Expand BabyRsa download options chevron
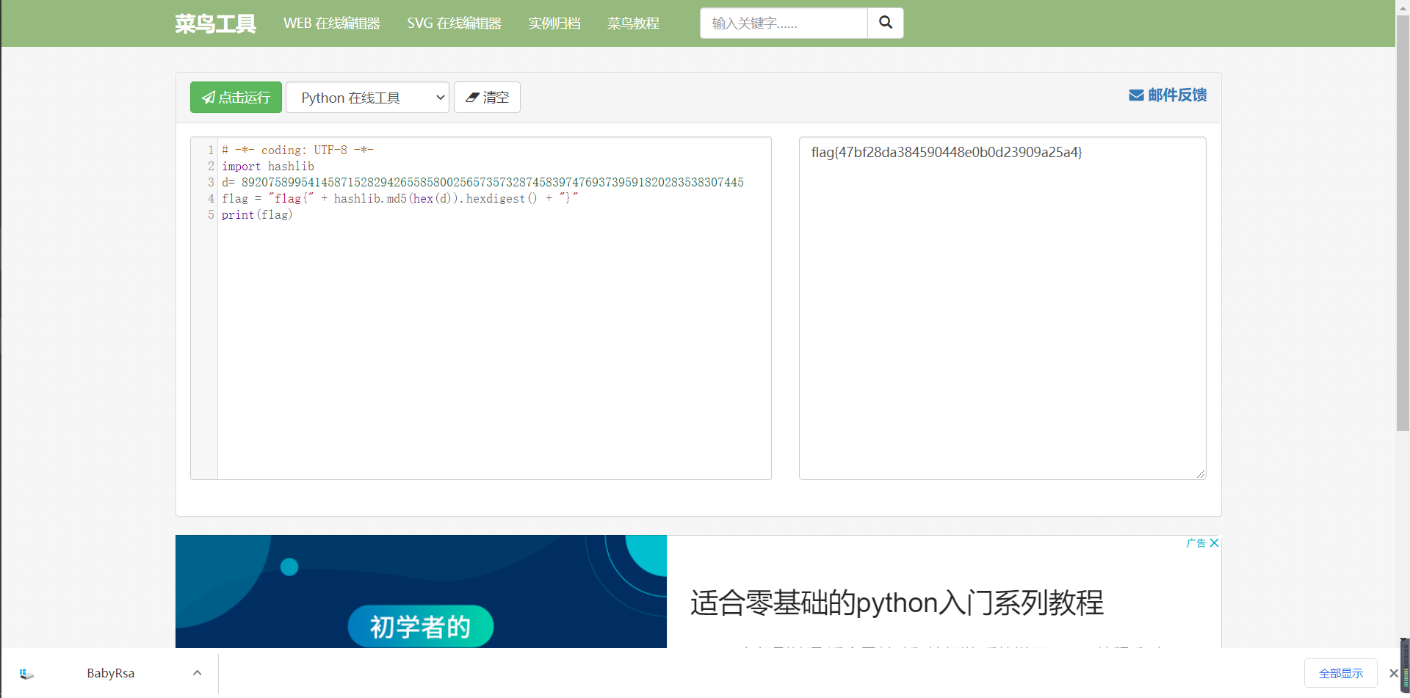Screen dimensions: 1410x698 197,673
